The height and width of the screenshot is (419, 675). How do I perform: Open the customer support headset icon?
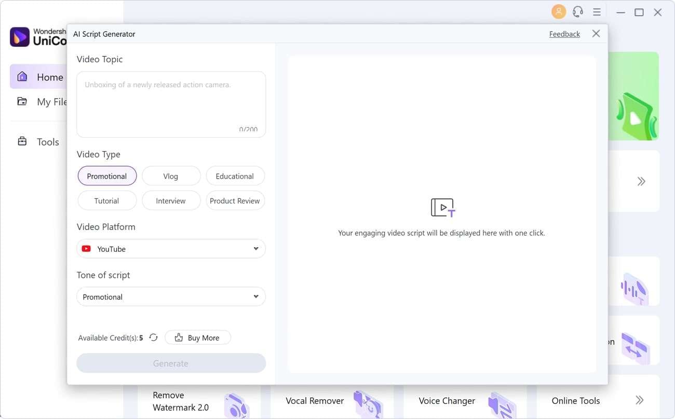[577, 11]
